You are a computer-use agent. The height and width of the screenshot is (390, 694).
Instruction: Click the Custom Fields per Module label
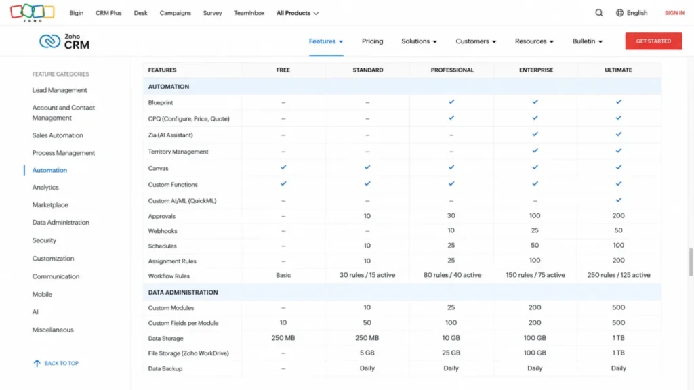(183, 323)
